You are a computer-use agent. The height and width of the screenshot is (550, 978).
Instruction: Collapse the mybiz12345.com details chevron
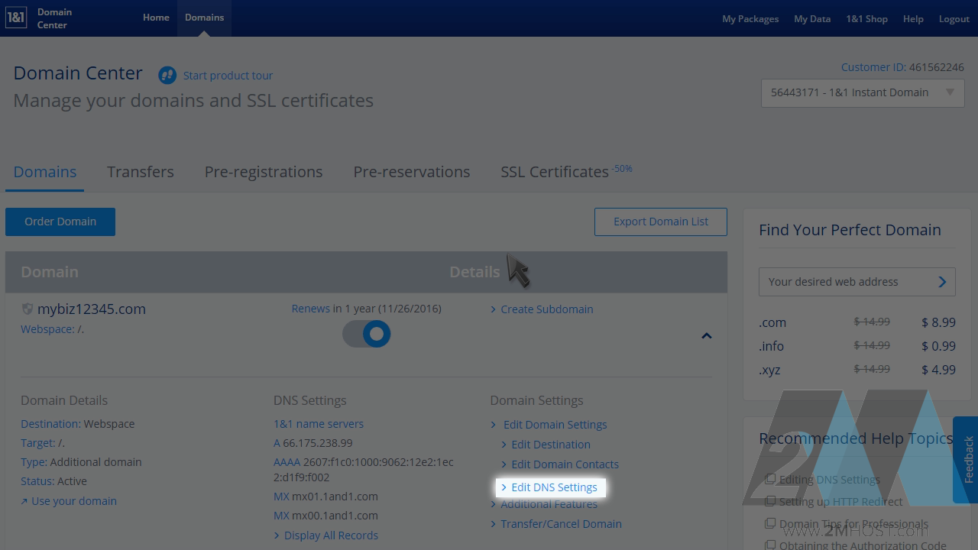707,335
